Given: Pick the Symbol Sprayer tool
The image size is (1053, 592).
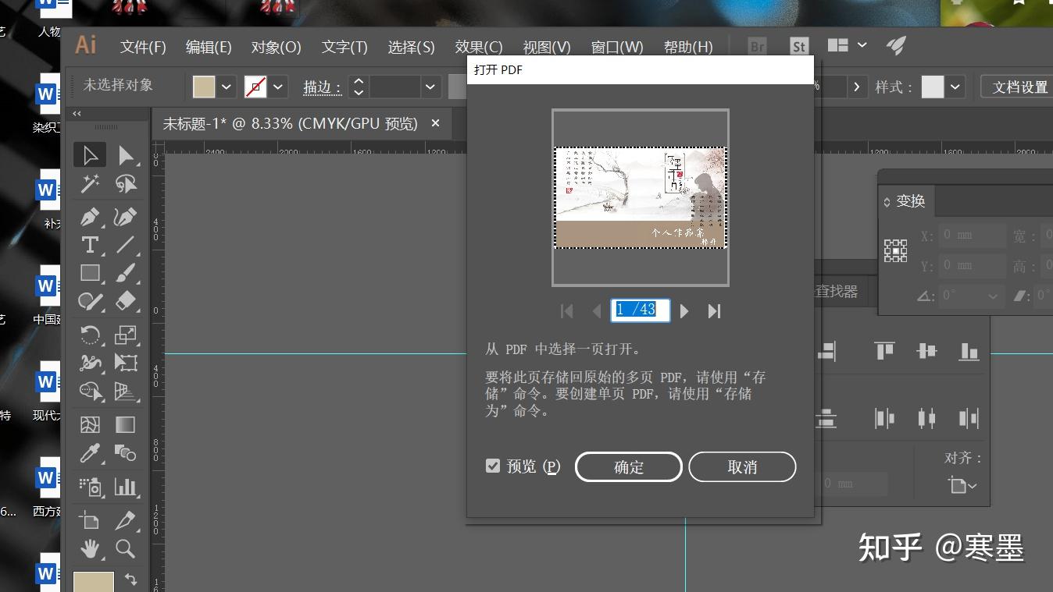Looking at the screenshot, I should pyautogui.click(x=90, y=487).
